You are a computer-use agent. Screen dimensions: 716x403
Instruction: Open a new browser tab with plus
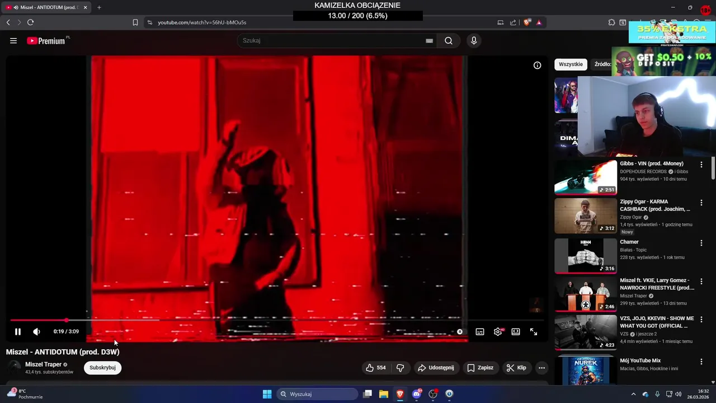tap(99, 7)
